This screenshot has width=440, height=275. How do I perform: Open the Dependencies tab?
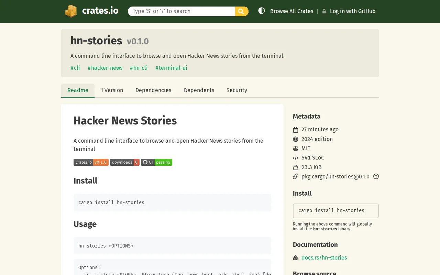point(153,90)
